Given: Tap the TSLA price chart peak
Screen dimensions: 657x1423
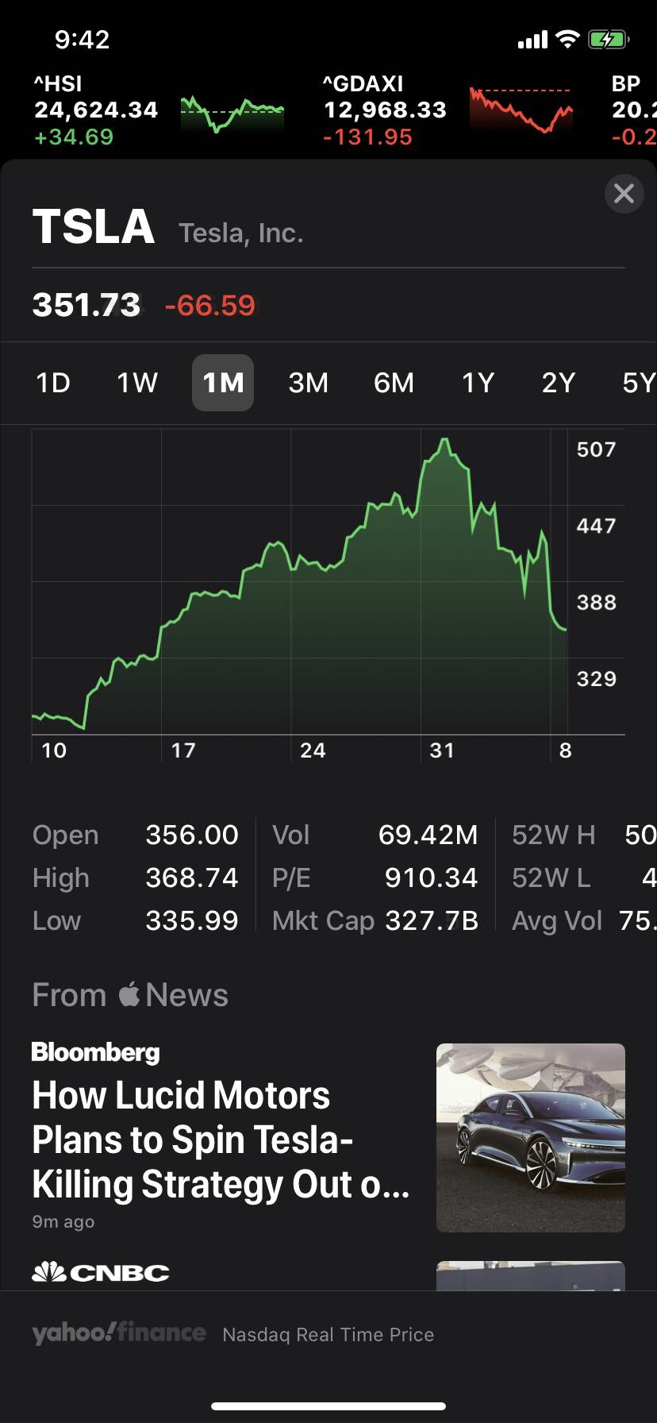Looking at the screenshot, I should coord(444,439).
